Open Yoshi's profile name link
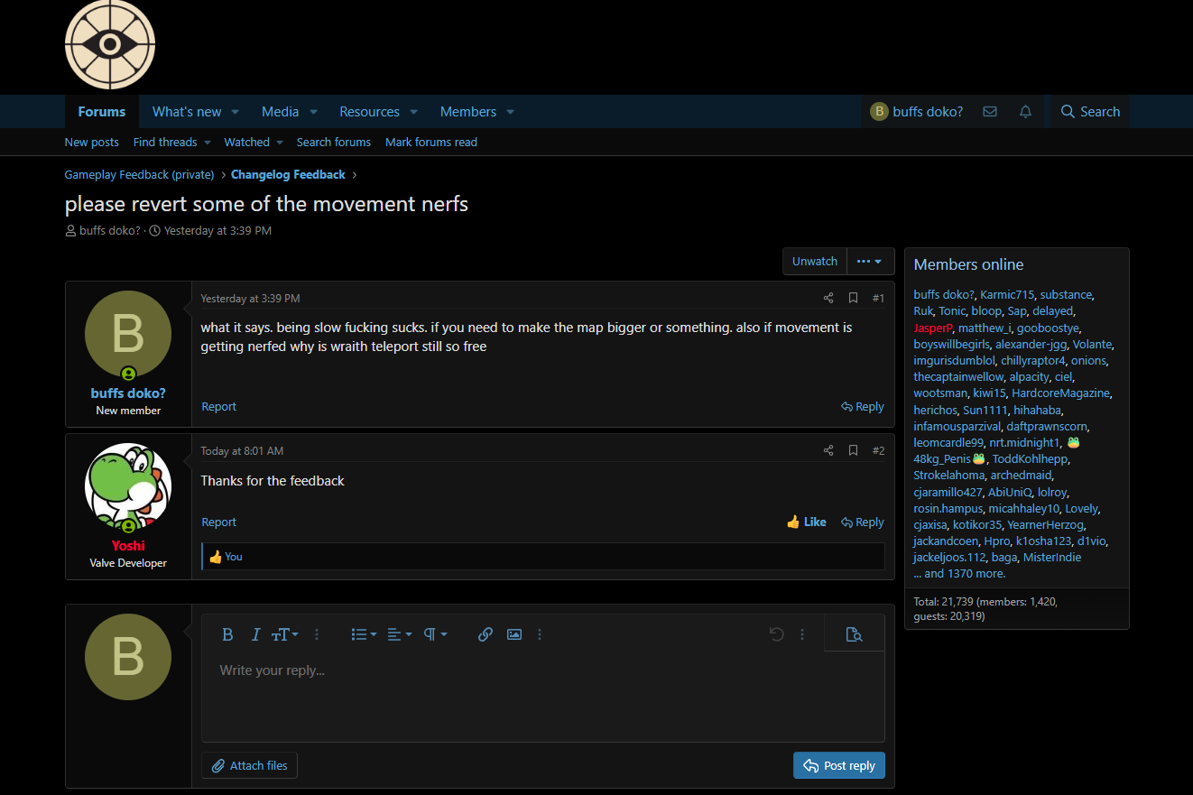Image resolution: width=1193 pixels, height=795 pixels. pyautogui.click(x=128, y=545)
